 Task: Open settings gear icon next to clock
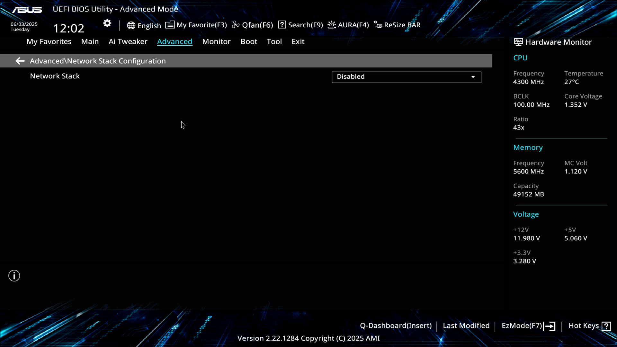(x=107, y=23)
